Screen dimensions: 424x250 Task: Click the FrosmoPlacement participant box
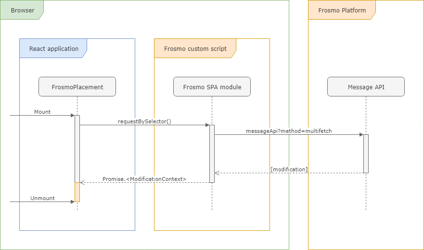tap(77, 87)
